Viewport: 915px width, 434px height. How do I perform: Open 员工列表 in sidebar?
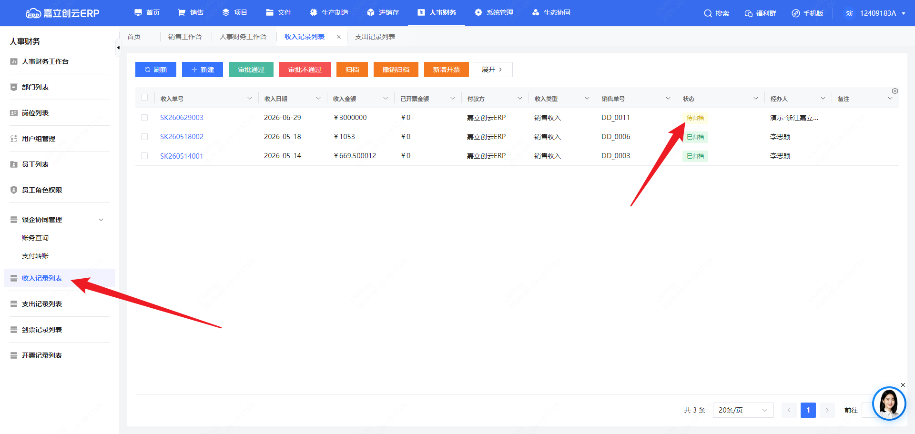[35, 164]
